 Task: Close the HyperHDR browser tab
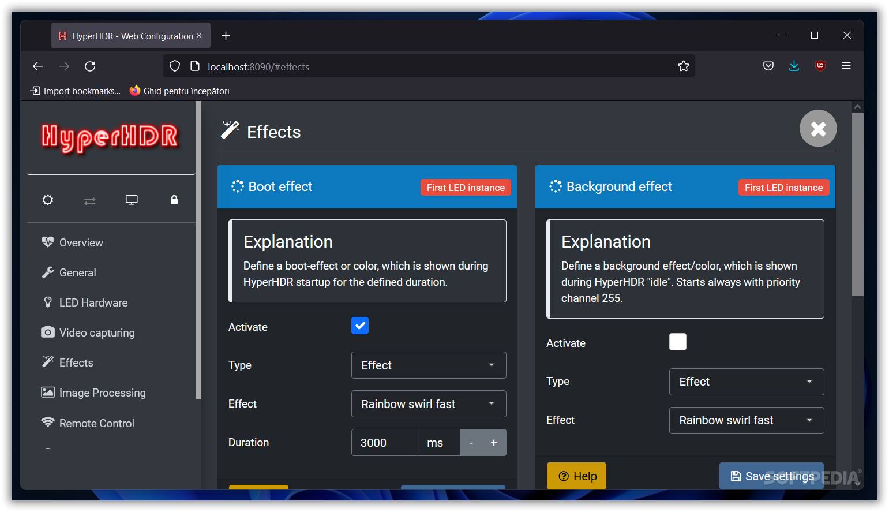click(x=199, y=36)
